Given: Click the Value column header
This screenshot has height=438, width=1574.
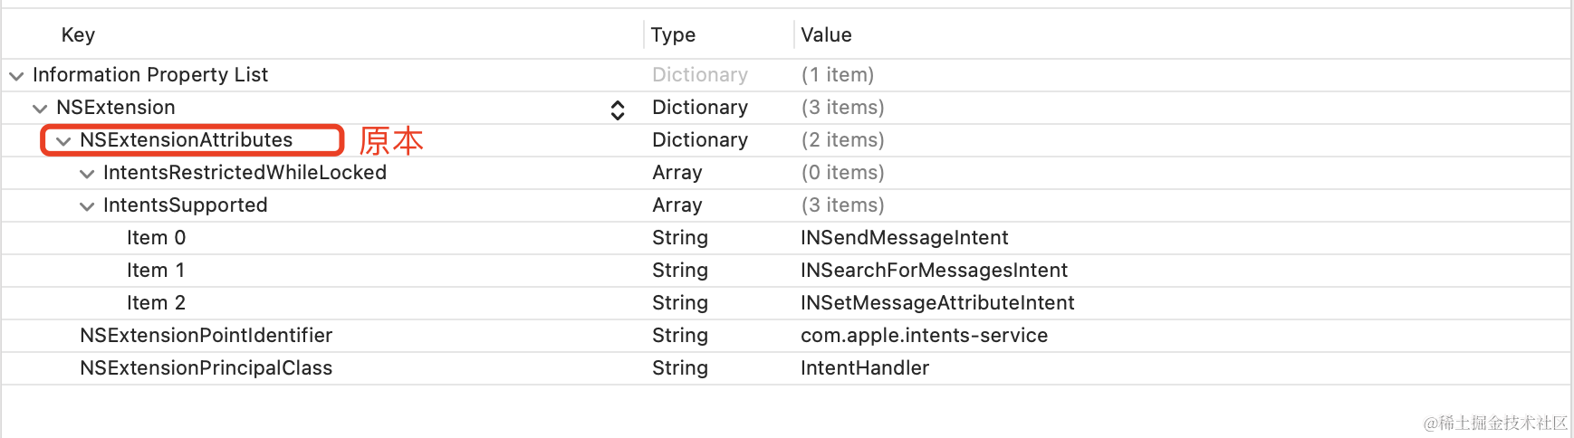Looking at the screenshot, I should point(826,35).
